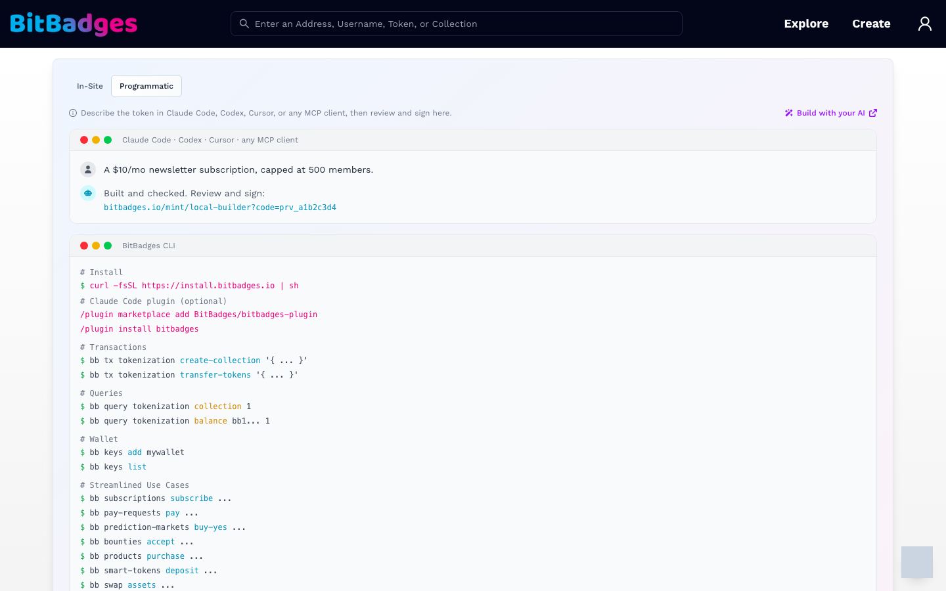The image size is (946, 591).
Task: Click yellow dot in Claude Code window
Action: [96, 140]
